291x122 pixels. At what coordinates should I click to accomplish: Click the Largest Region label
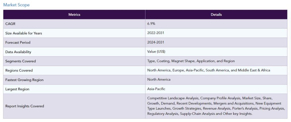click(17, 89)
